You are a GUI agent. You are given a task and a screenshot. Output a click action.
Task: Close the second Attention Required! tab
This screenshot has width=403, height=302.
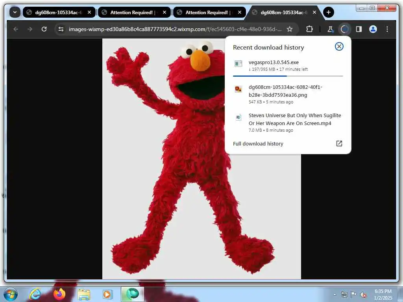240,12
